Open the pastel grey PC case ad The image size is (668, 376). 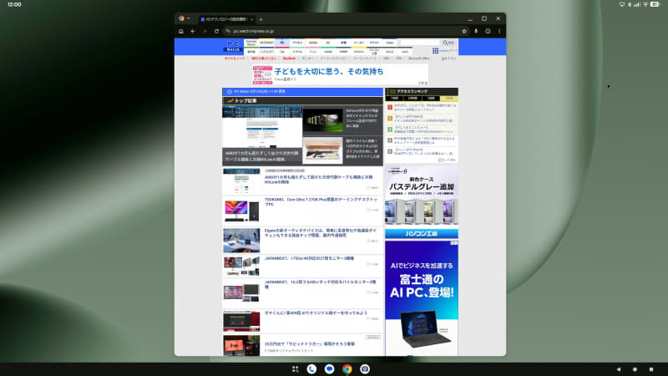pyautogui.click(x=422, y=195)
